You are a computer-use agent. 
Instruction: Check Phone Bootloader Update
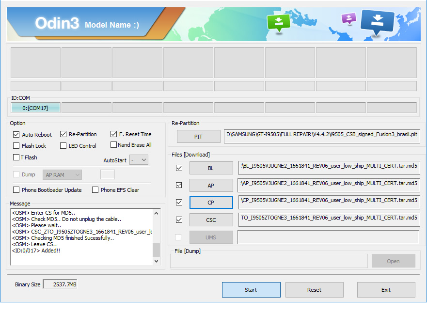(x=16, y=190)
